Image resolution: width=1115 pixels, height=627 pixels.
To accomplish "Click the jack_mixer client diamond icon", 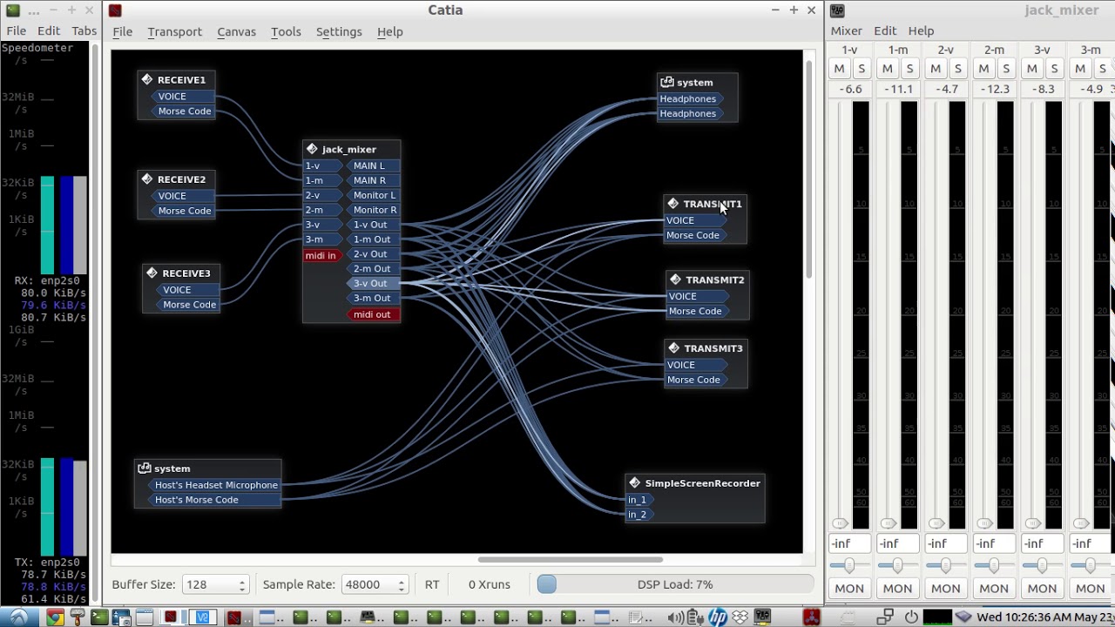I will click(x=312, y=149).
